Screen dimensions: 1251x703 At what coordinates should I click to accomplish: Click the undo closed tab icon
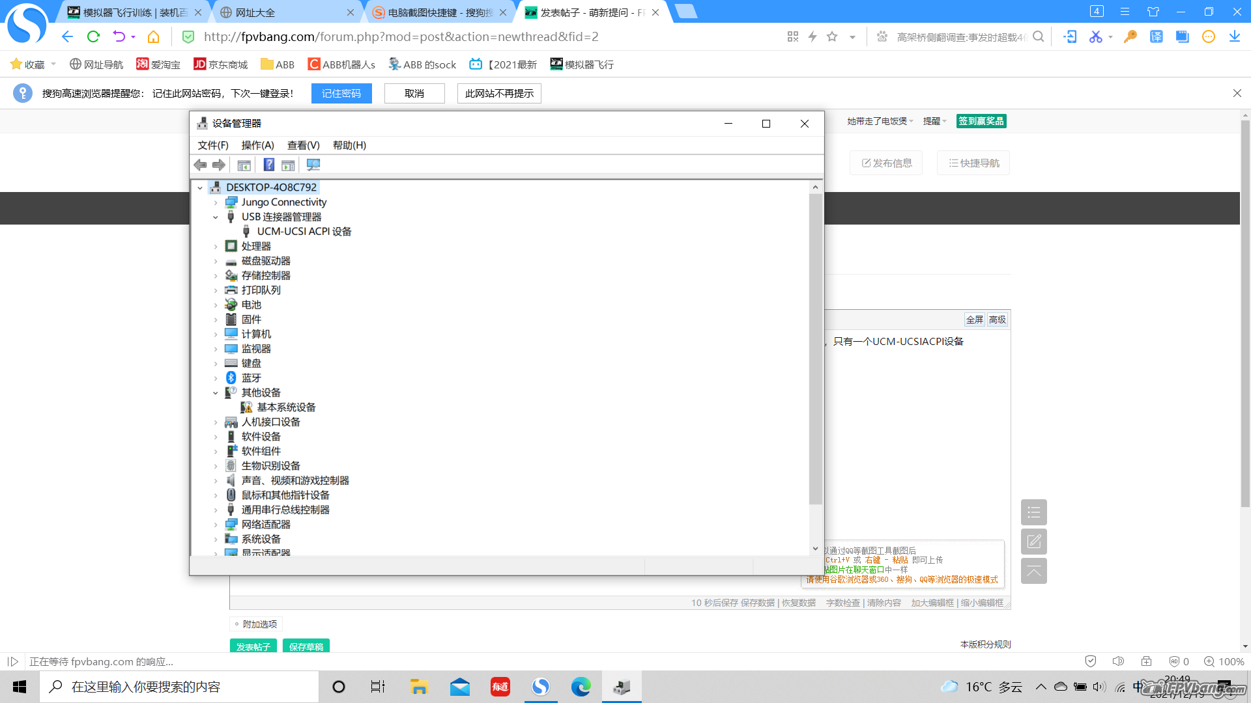(119, 36)
